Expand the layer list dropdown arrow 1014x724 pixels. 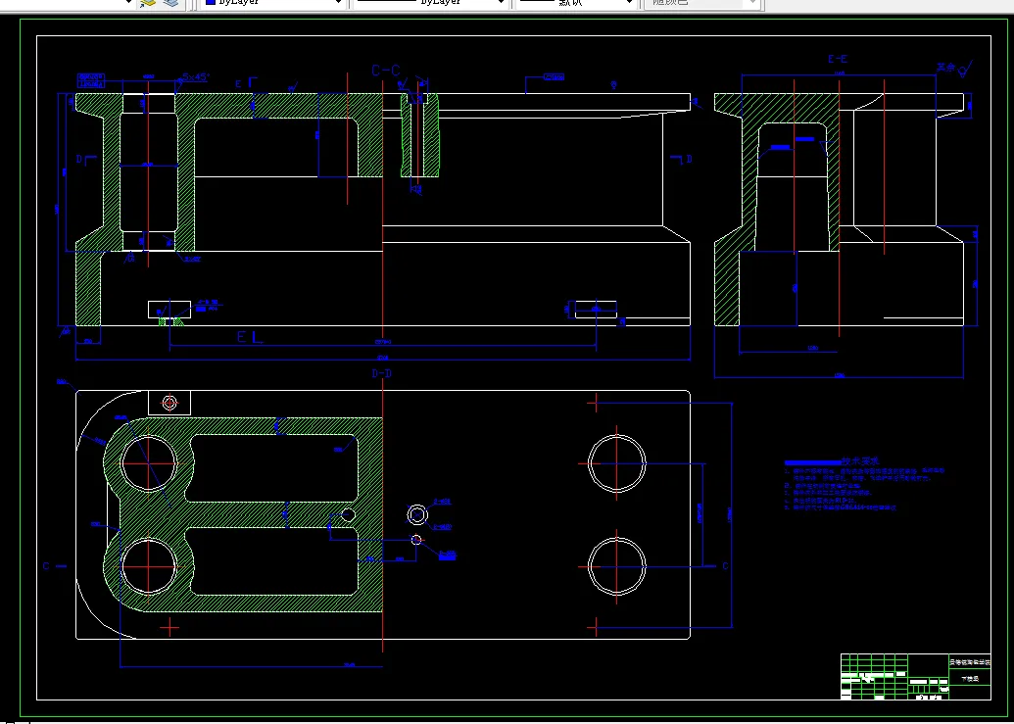127,3
